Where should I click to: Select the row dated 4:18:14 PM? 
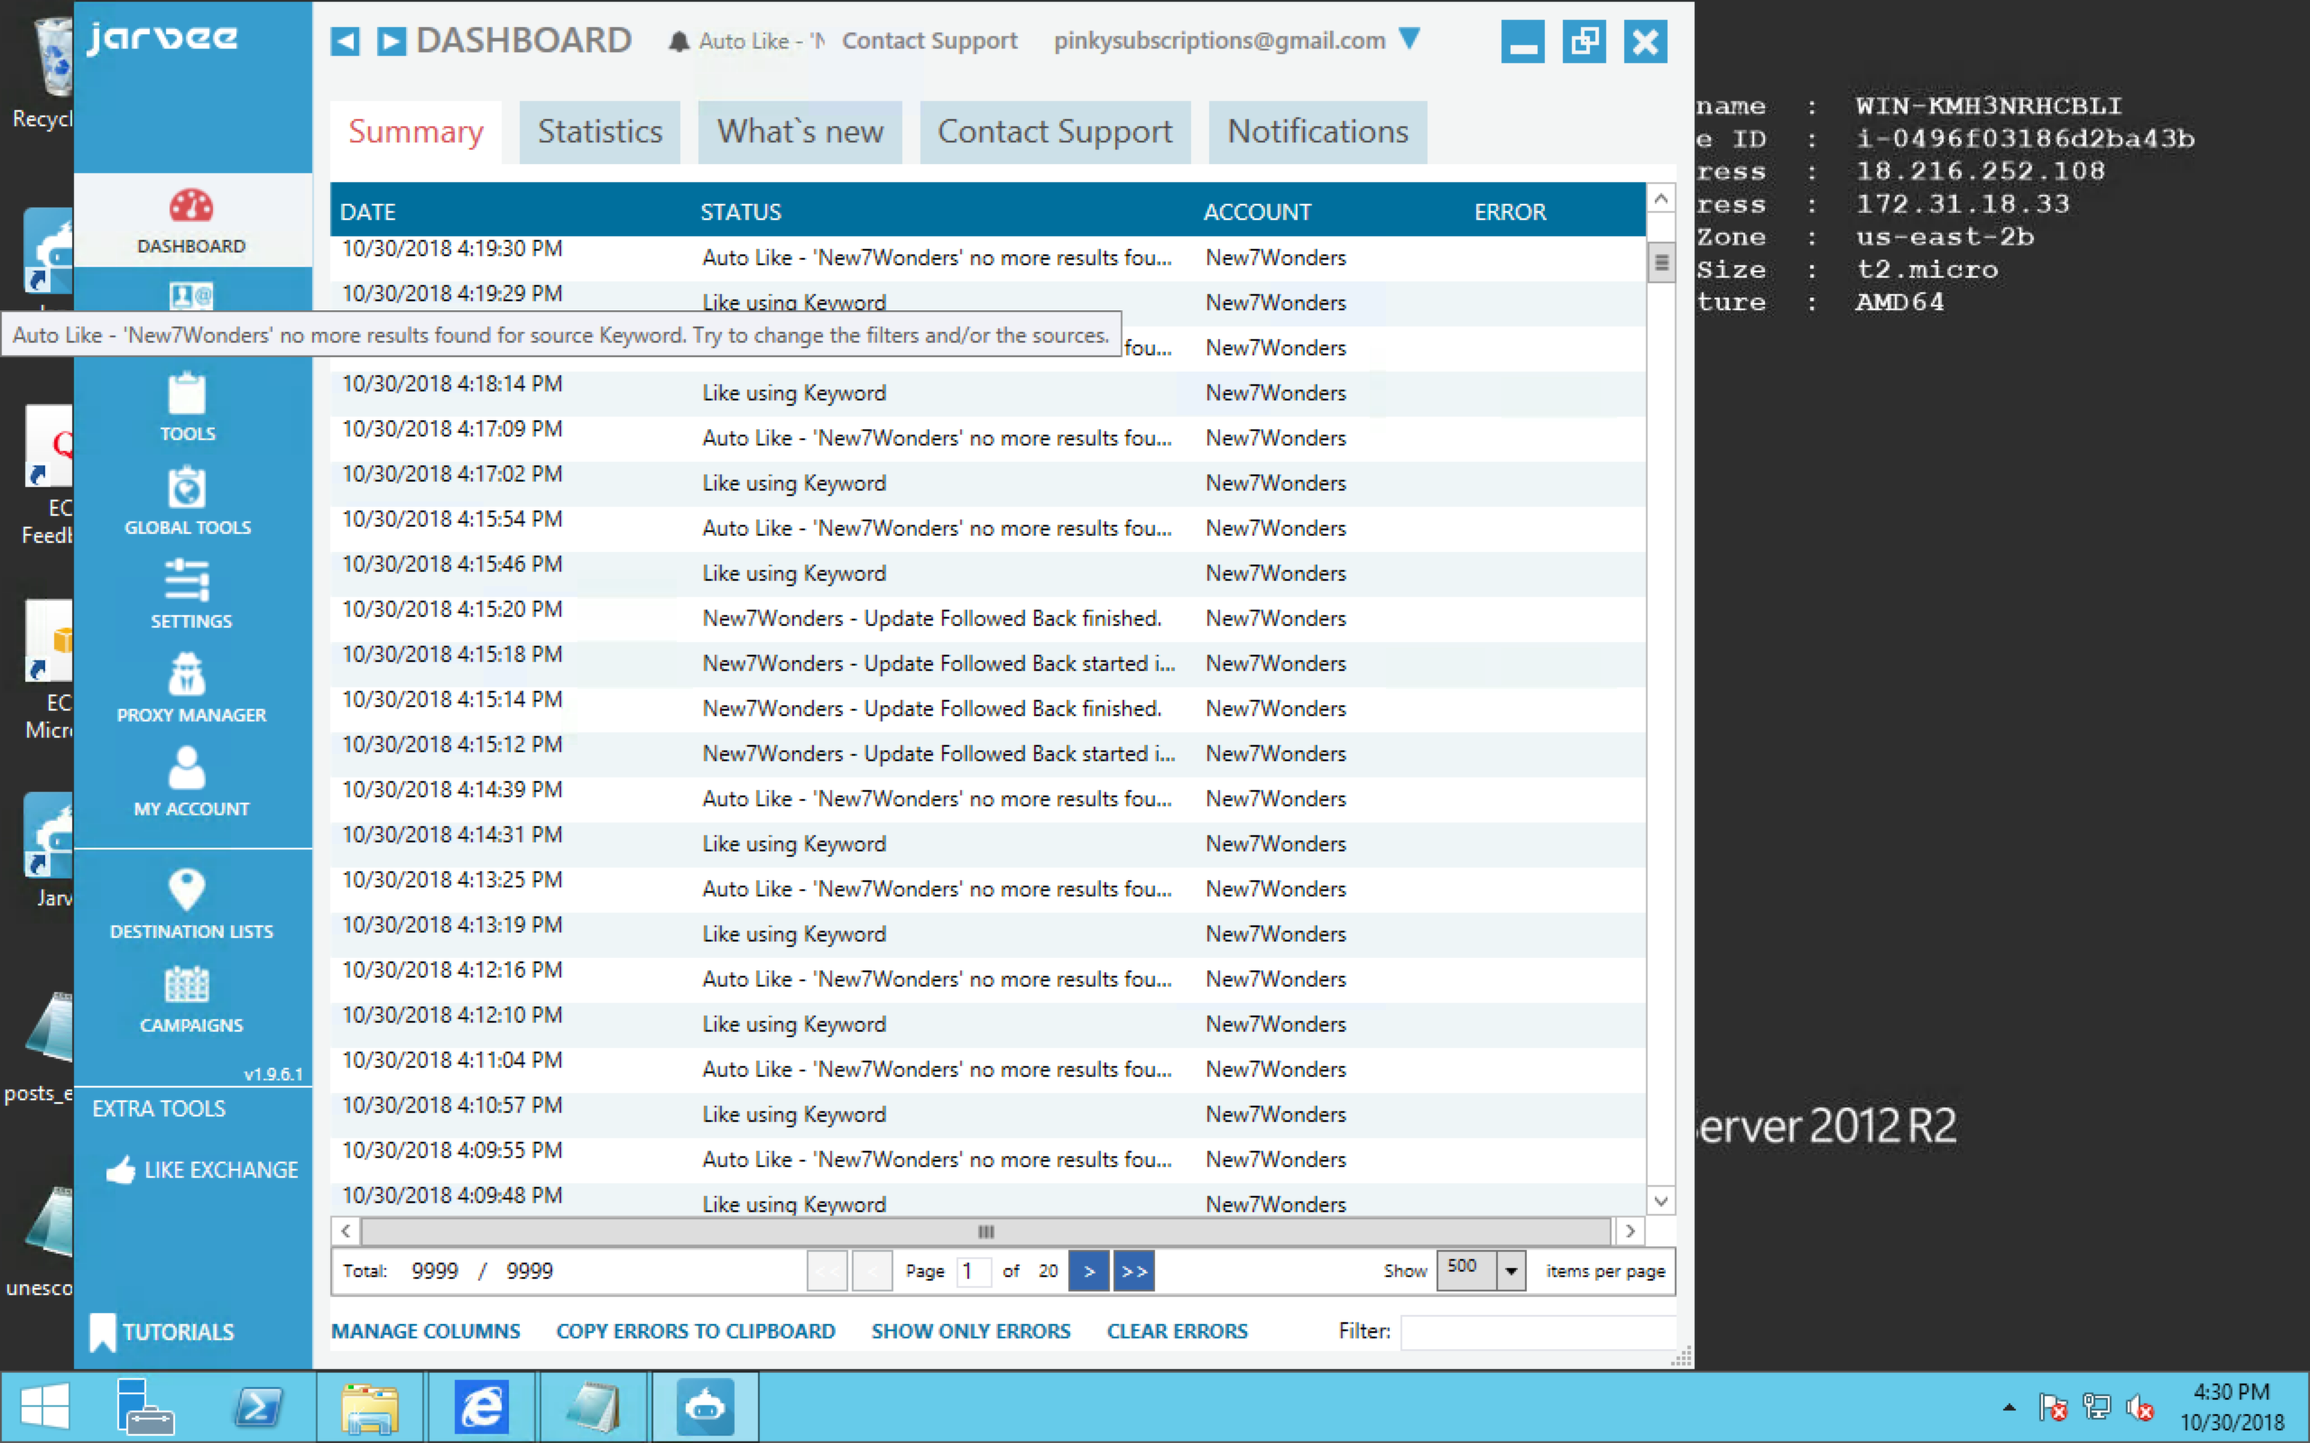pos(988,392)
